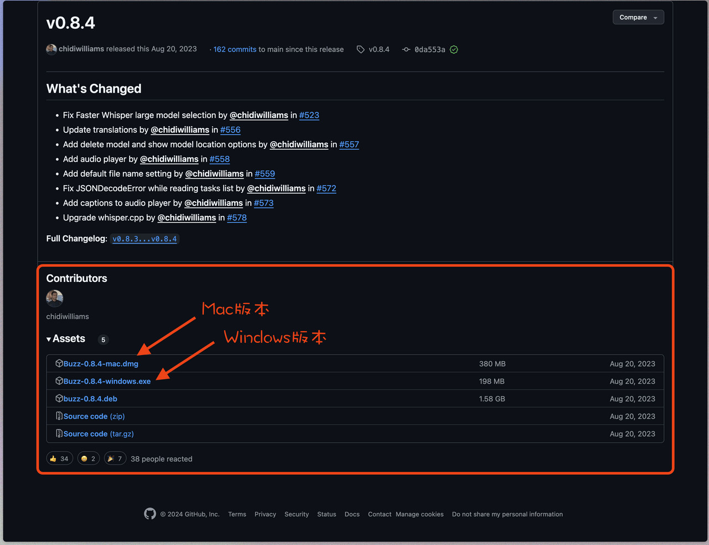
Task: Open the v0.8.4 tag link
Action: click(379, 49)
